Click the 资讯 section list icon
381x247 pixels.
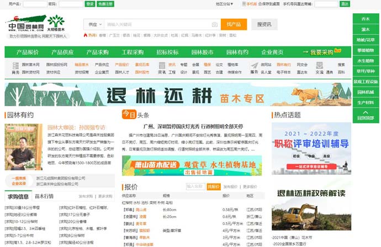click(x=162, y=66)
